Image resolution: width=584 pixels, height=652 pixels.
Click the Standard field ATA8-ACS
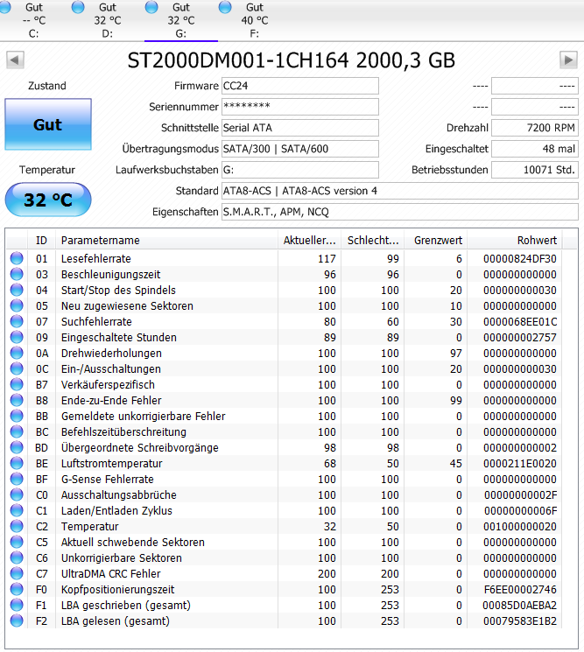(400, 191)
